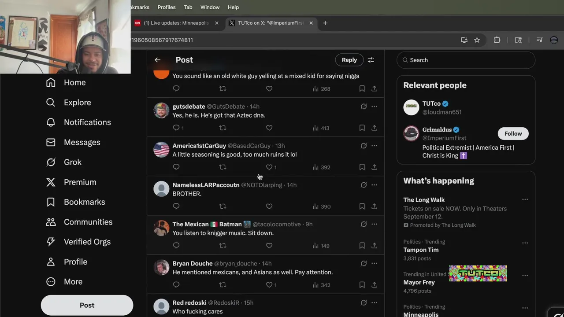Screen dimensions: 564x317
Task: Open more options on The Mexican Batman's post
Action: [374, 224]
